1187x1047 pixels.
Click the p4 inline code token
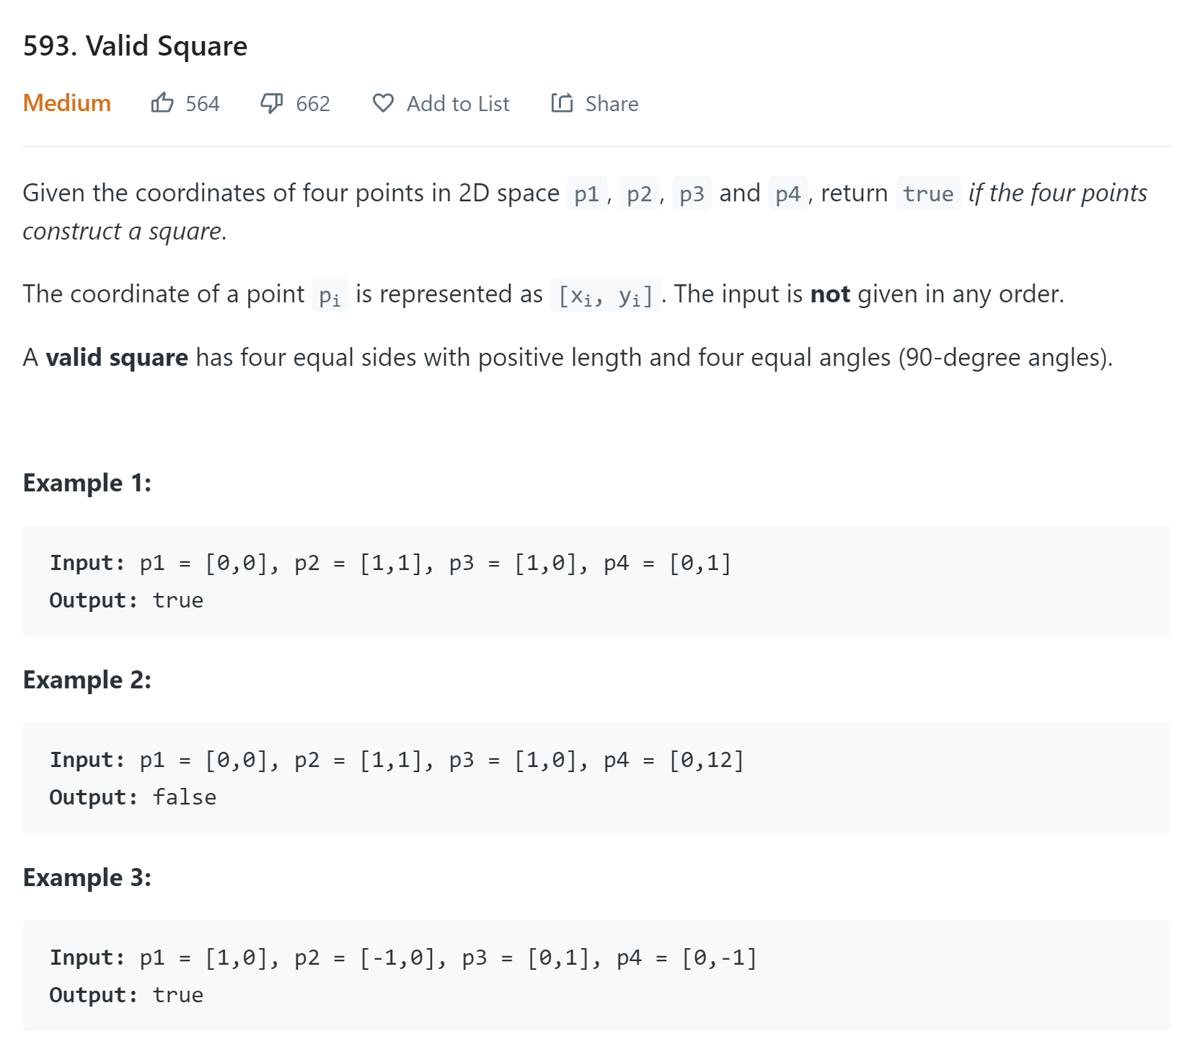788,193
